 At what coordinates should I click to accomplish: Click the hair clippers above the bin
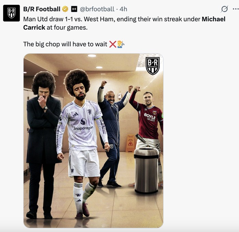141,138
